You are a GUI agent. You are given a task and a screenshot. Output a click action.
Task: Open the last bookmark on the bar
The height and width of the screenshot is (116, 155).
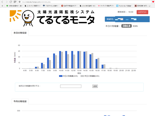tap(143, 6)
